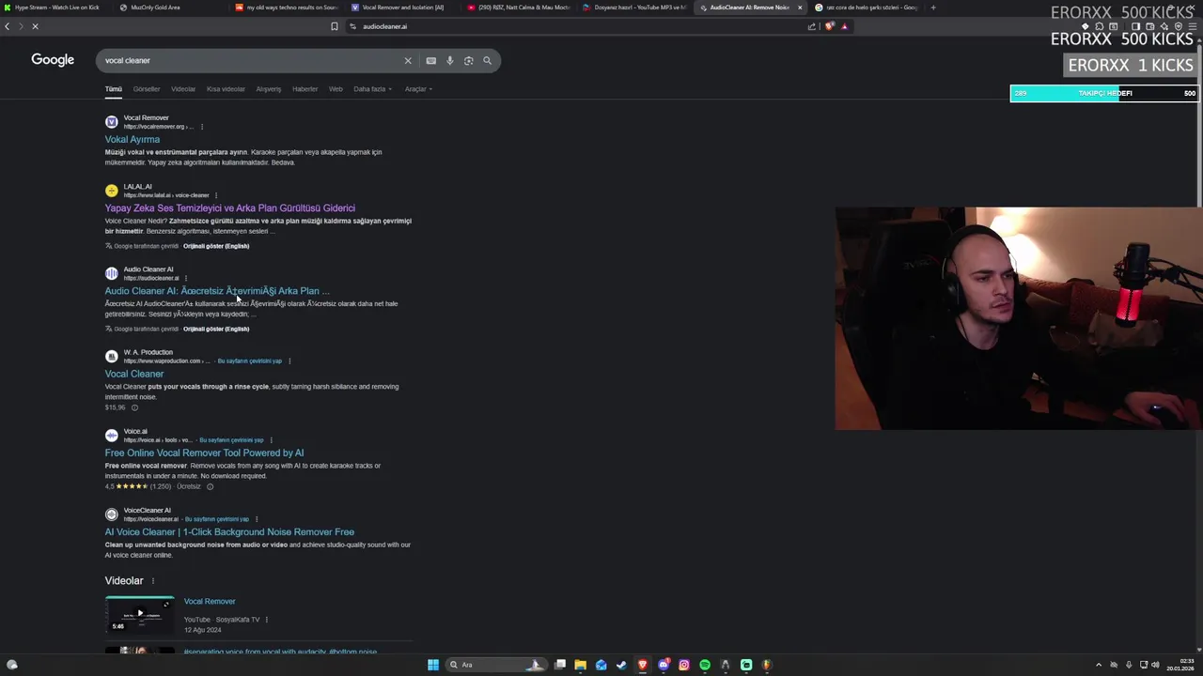Open the on-screen keyboard in search
The image size is (1203, 676).
[x=431, y=60]
